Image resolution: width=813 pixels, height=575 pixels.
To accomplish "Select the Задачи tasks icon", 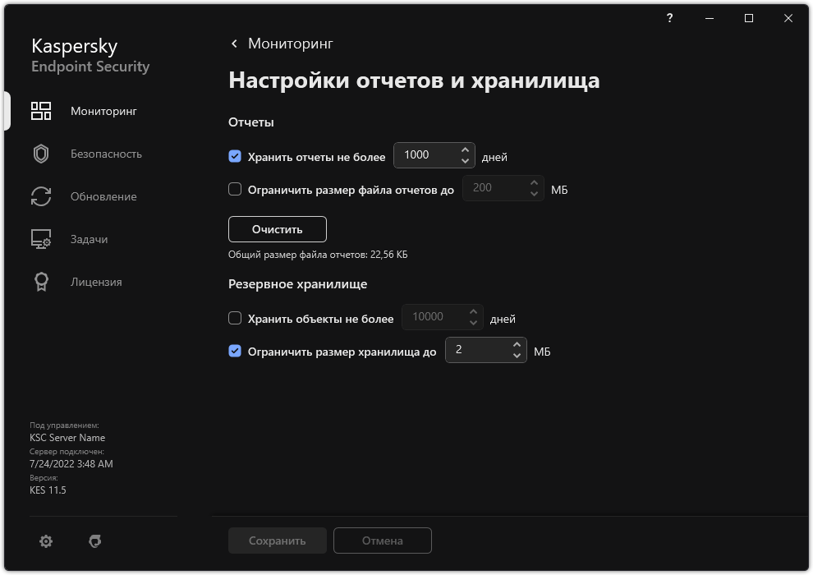I will 39,239.
